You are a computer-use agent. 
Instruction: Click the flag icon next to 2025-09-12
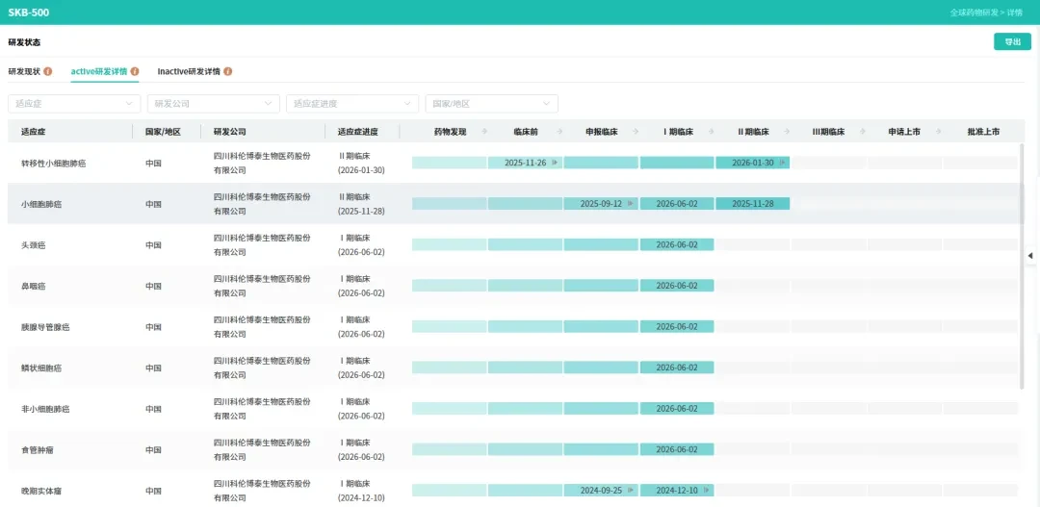pyautogui.click(x=630, y=203)
